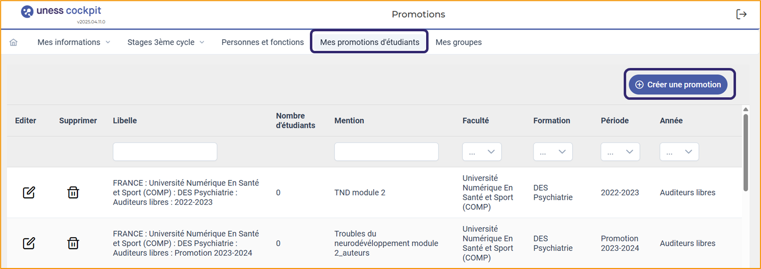Delete the TND module 2 promotion
The width and height of the screenshot is (761, 269).
click(73, 193)
